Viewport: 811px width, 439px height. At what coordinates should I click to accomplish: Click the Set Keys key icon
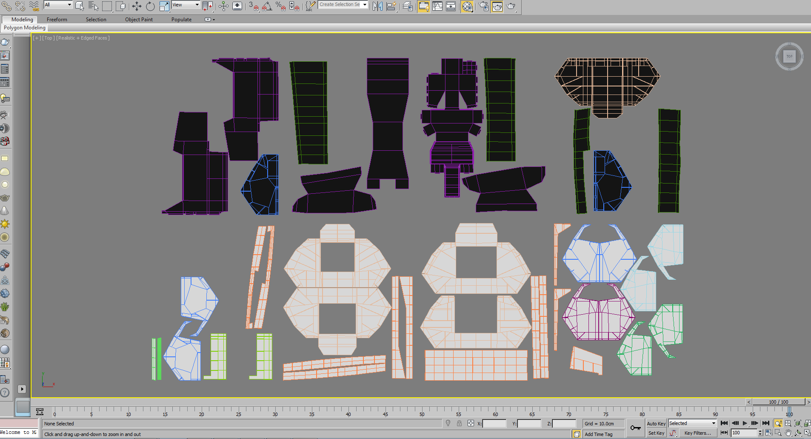pyautogui.click(x=636, y=428)
